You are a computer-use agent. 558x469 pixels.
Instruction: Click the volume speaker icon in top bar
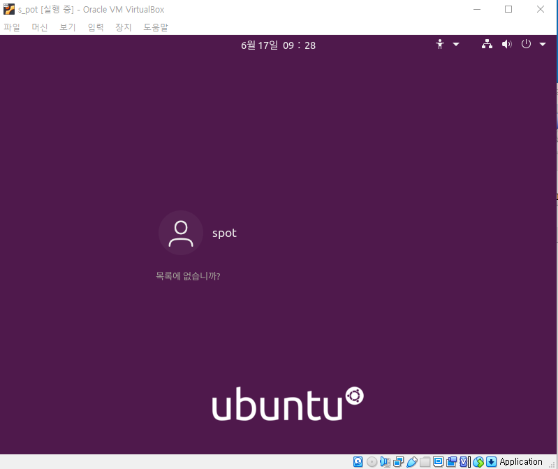(x=507, y=44)
